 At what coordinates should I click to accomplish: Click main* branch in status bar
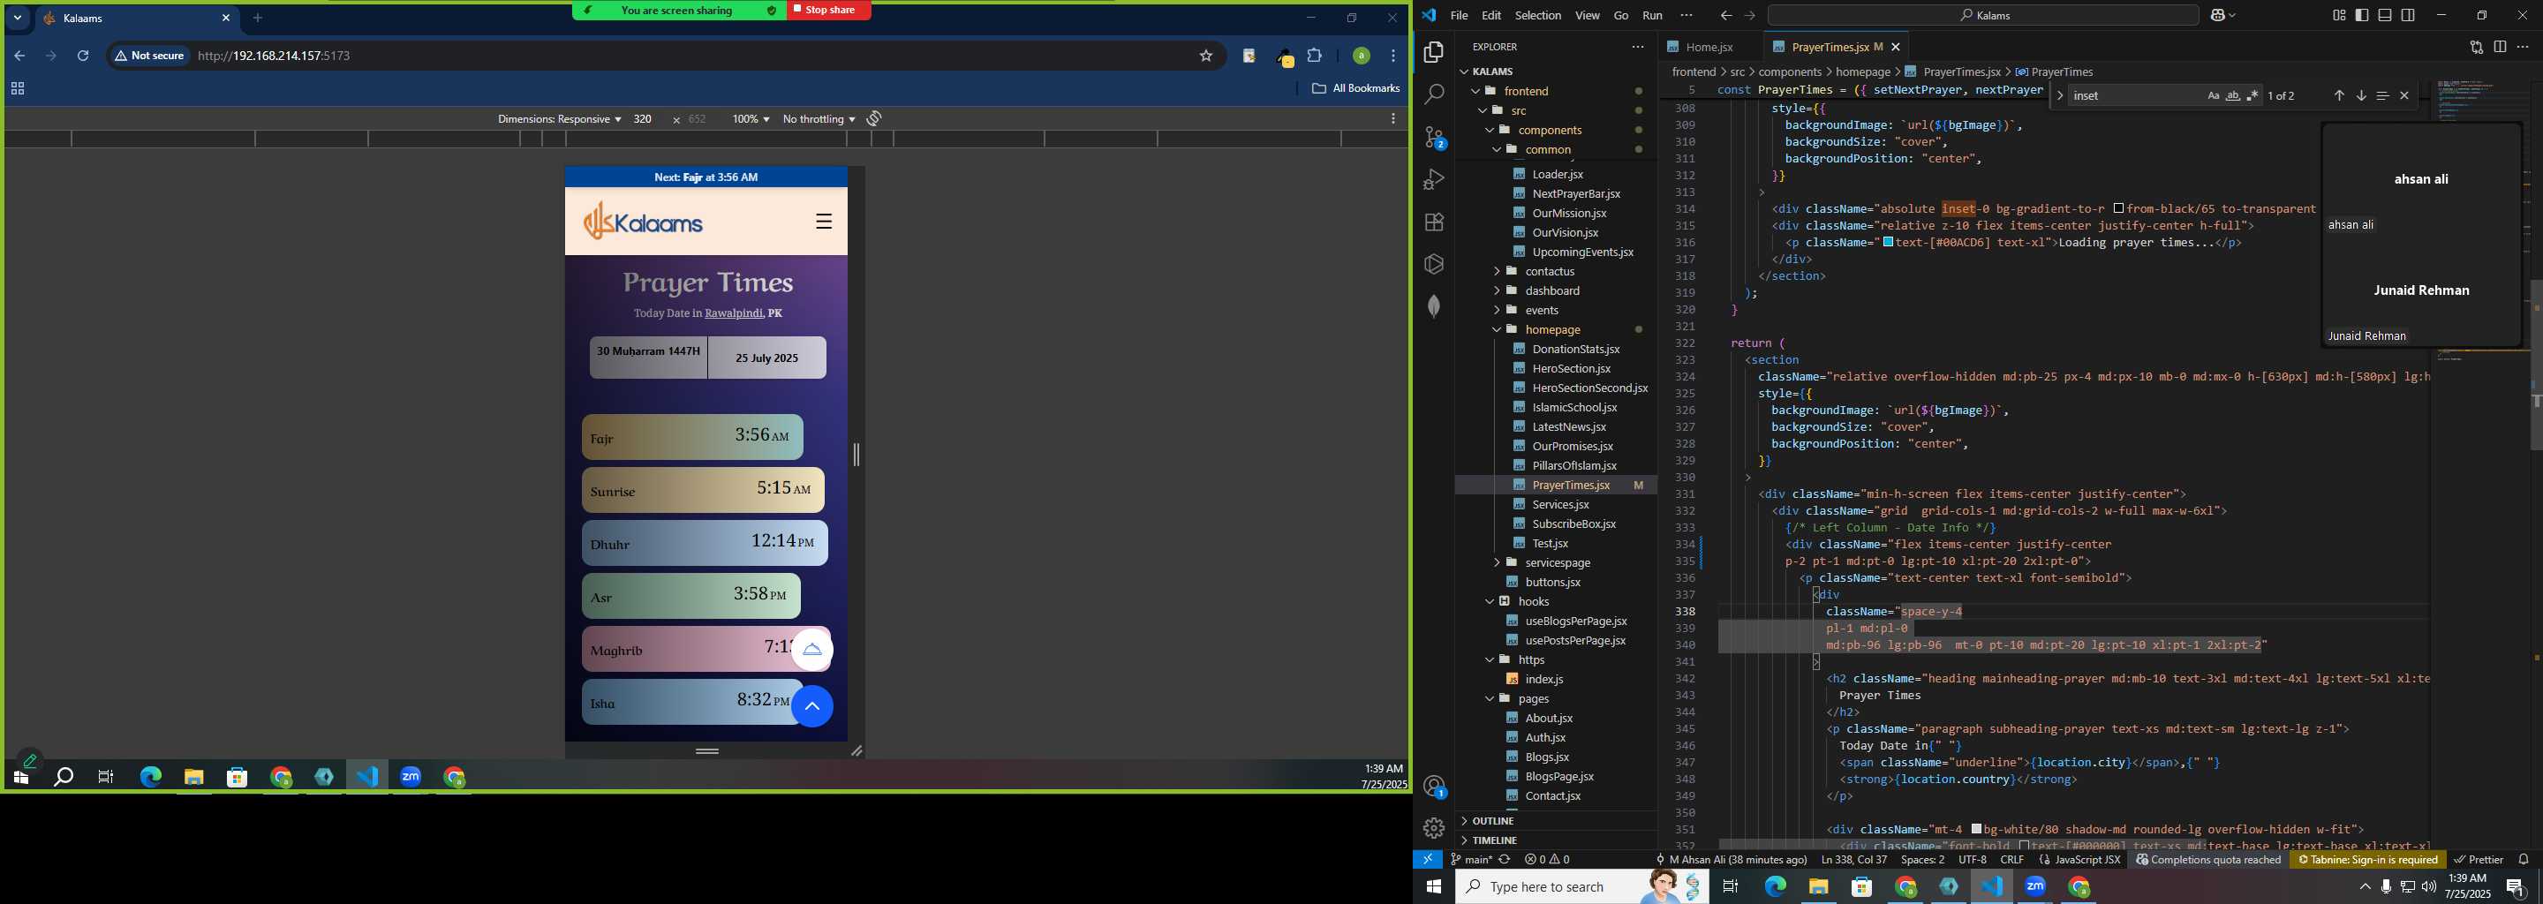pos(1470,860)
